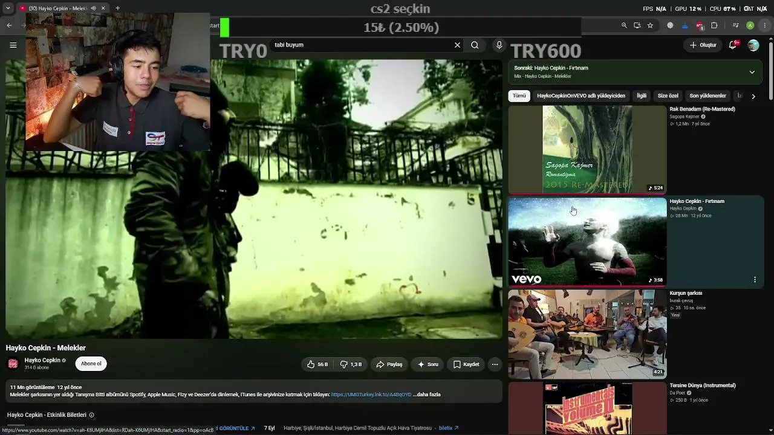Select the Son yüklenenler filter chip
This screenshot has height=435, width=774.
[707, 95]
